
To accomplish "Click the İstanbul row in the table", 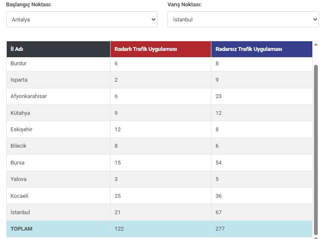I will point(160,212).
